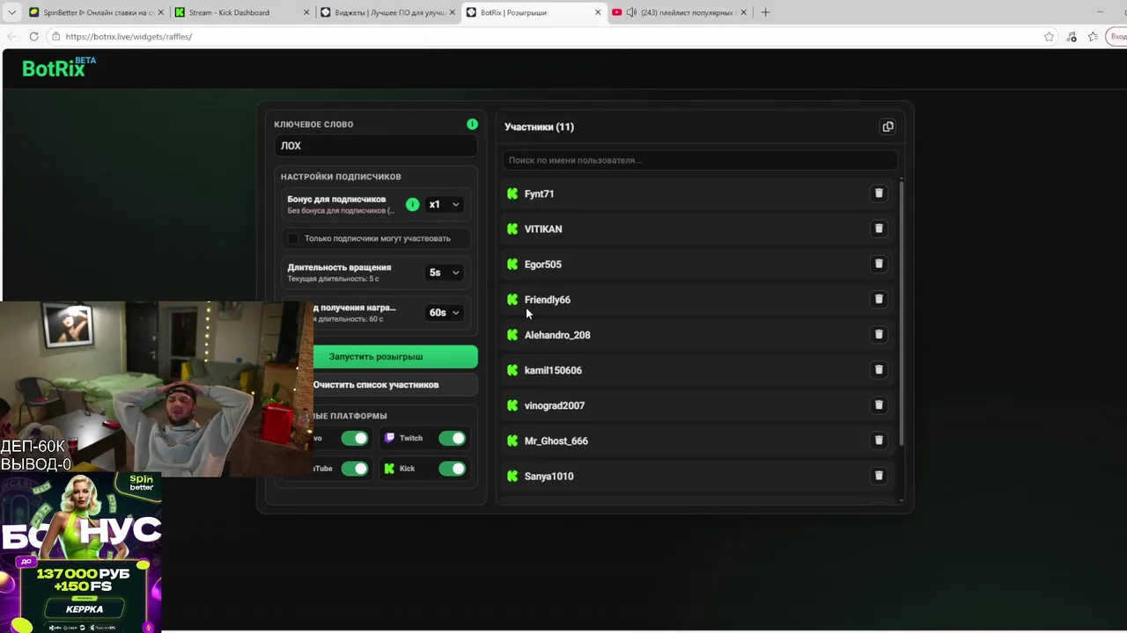Click the Запустить розыгрыш button
The image size is (1127, 633).
tap(395, 357)
